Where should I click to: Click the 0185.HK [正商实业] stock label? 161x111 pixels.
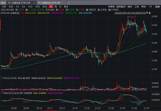(10, 13)
